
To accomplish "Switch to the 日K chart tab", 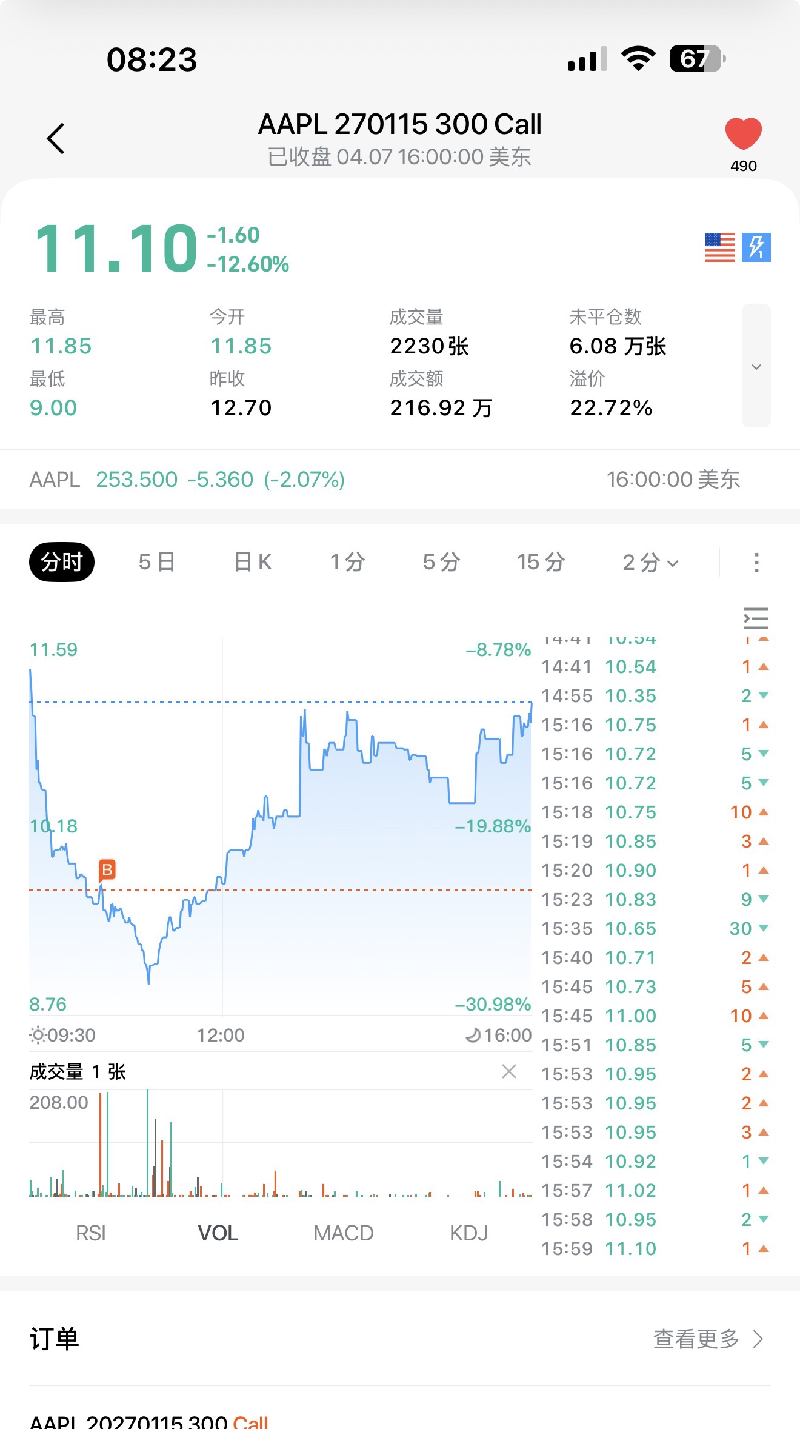I will (x=253, y=562).
